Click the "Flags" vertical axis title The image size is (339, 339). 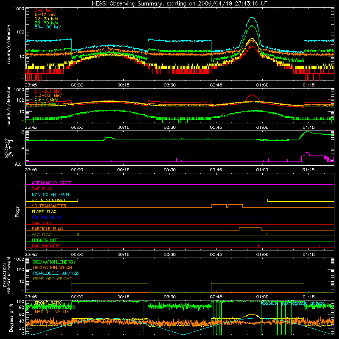click(17, 211)
